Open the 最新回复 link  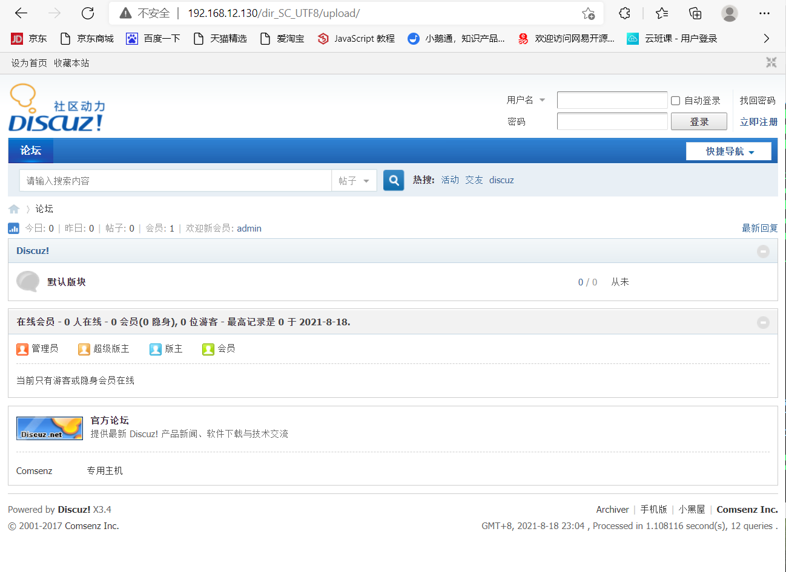(x=760, y=228)
